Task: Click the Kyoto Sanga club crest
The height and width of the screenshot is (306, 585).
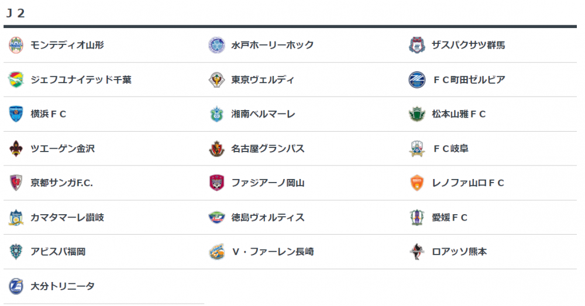Action: tap(16, 183)
